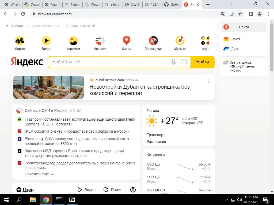Viewport: 274px width, 205px height.
Task: Reload the page
Action: click(23, 14)
